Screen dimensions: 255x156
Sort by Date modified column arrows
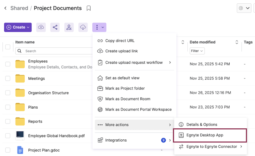point(237,42)
